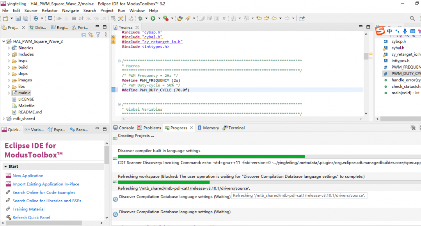Toggle Sogou input Chinese mode indicator
This screenshot has height=226, width=421.
pos(389,31)
